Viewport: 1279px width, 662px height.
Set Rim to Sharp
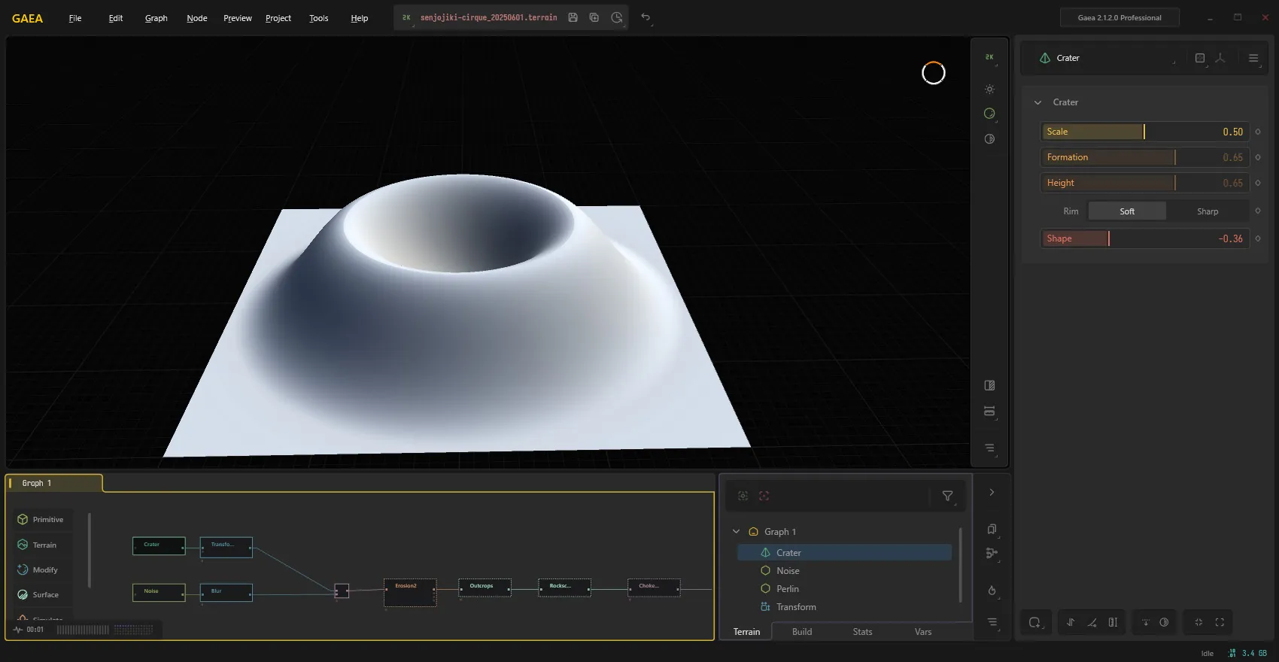pyautogui.click(x=1208, y=211)
